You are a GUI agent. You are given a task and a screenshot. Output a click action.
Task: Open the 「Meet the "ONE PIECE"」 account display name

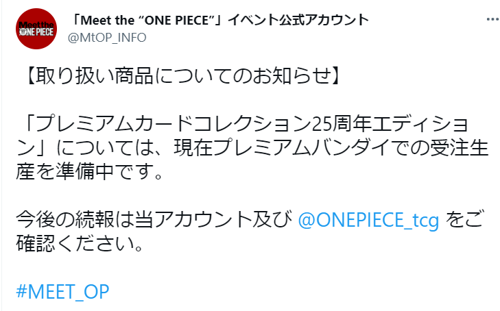click(x=220, y=20)
